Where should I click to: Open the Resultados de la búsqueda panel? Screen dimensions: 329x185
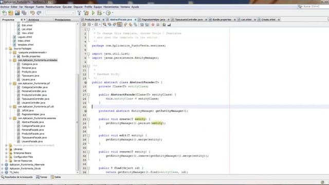[x=17, y=177]
